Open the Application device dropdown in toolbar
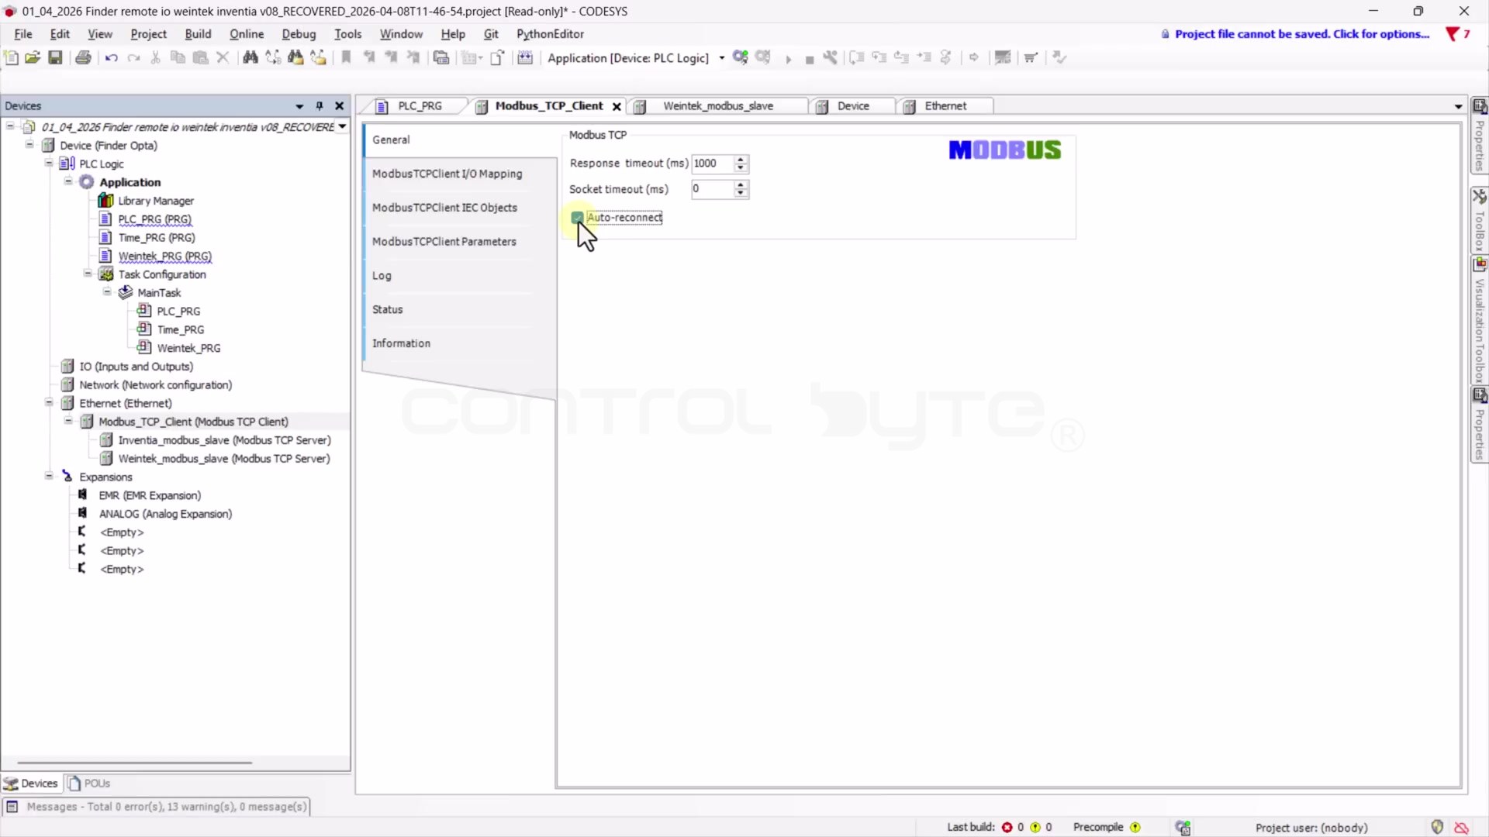 (x=721, y=58)
